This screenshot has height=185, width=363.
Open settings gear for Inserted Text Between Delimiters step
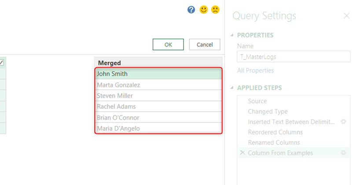tap(344, 122)
